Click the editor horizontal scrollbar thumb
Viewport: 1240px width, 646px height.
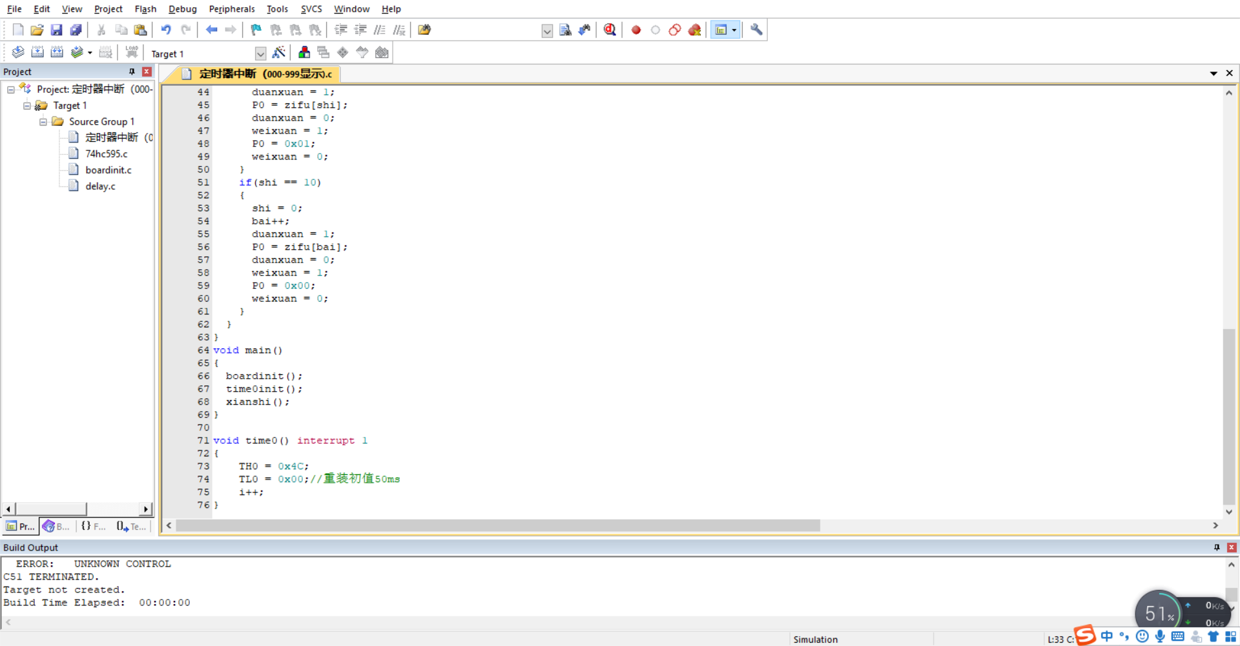pos(497,526)
